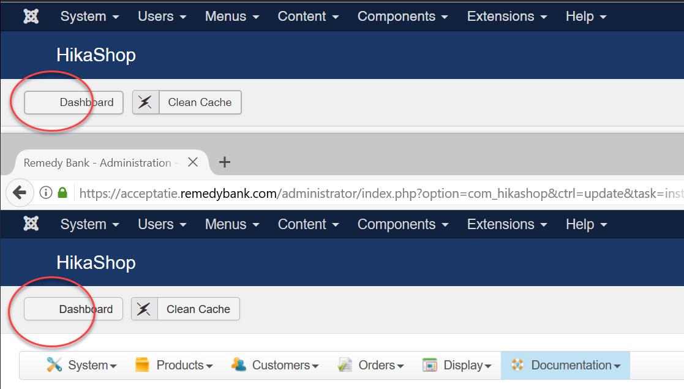Image resolution: width=684 pixels, height=389 pixels.
Task: Expand the Menus dropdown in the top navbar
Action: [232, 16]
